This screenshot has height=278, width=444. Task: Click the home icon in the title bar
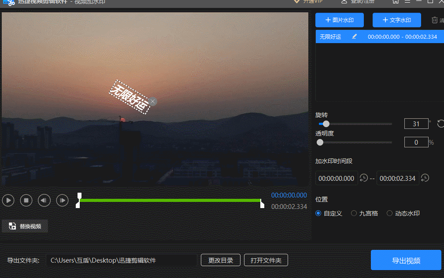tap(396, 2)
